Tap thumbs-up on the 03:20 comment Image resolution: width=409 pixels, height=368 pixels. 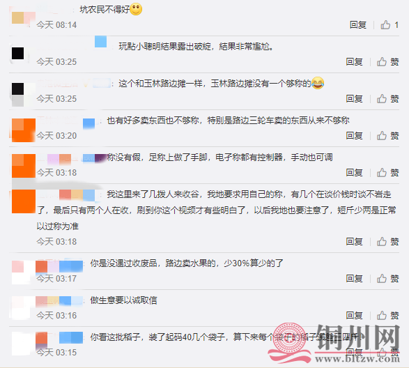tap(382, 136)
